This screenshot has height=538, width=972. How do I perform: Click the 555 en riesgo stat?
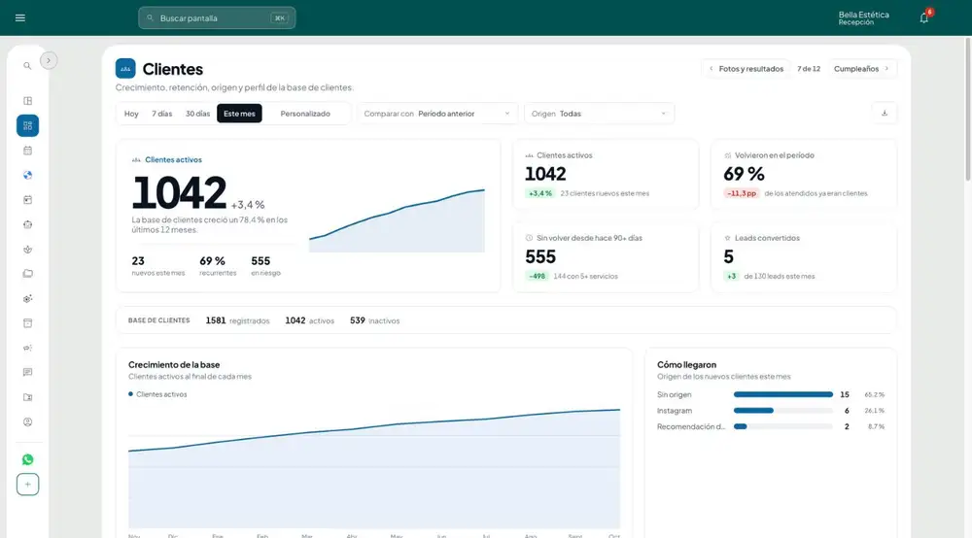[266, 265]
